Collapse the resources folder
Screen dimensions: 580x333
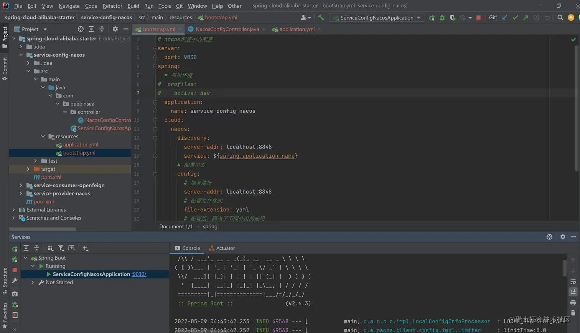click(43, 136)
